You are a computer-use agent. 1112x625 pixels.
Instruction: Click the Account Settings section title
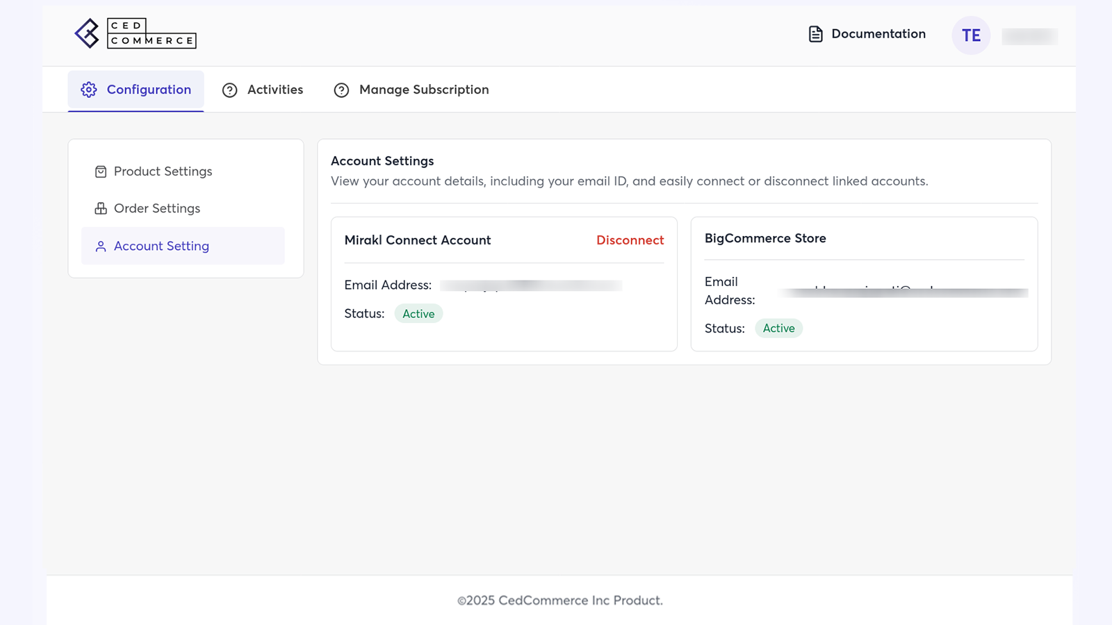coord(382,161)
